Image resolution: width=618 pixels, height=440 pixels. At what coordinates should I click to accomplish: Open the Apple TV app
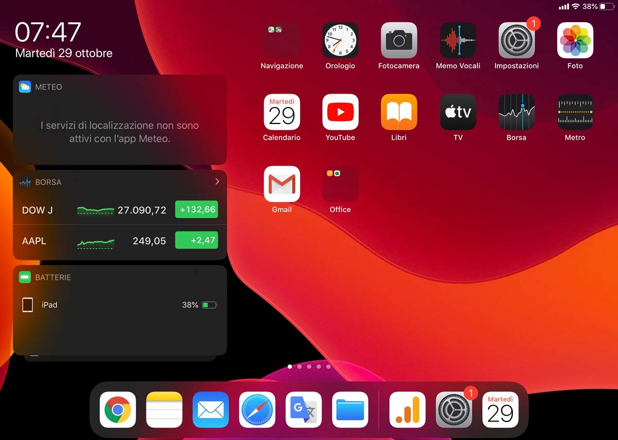[458, 112]
